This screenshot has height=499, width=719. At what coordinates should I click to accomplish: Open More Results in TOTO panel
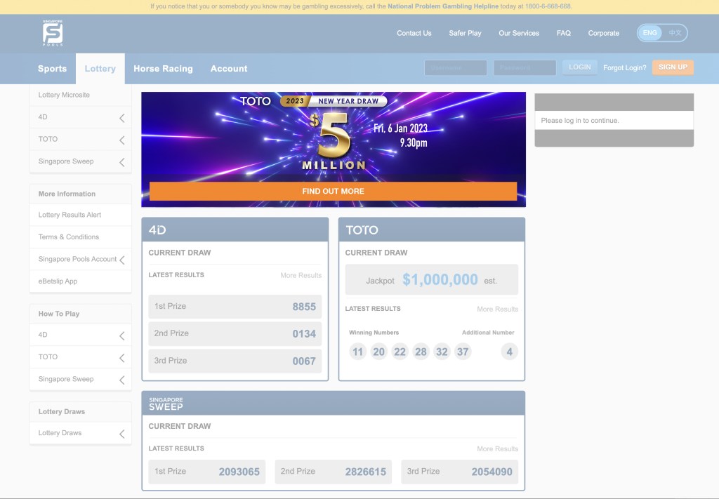tap(497, 309)
